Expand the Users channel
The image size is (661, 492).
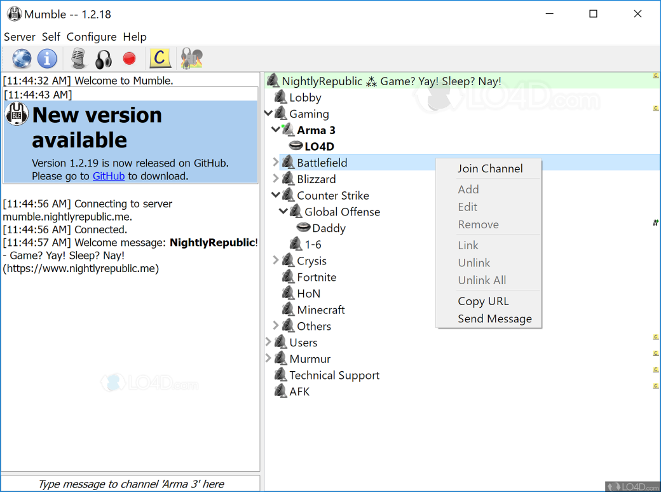point(268,342)
